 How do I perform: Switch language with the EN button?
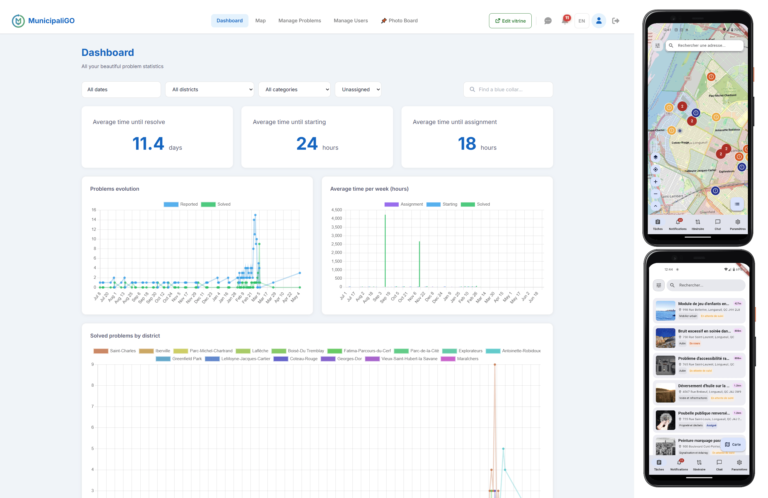pyautogui.click(x=581, y=21)
